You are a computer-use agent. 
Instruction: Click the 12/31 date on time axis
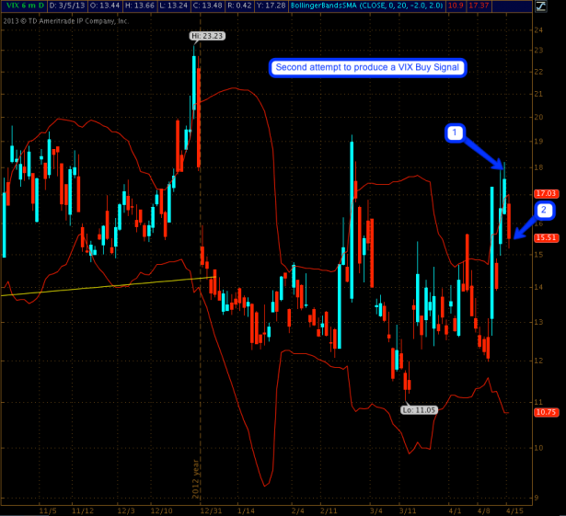[x=212, y=509]
